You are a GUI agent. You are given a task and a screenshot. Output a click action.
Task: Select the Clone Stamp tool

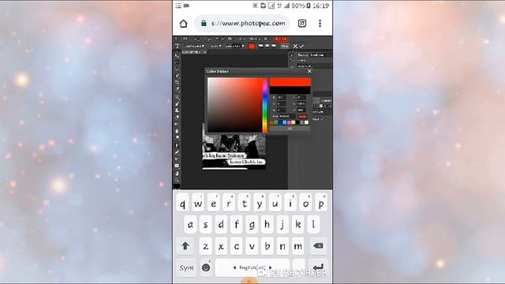pos(177,110)
